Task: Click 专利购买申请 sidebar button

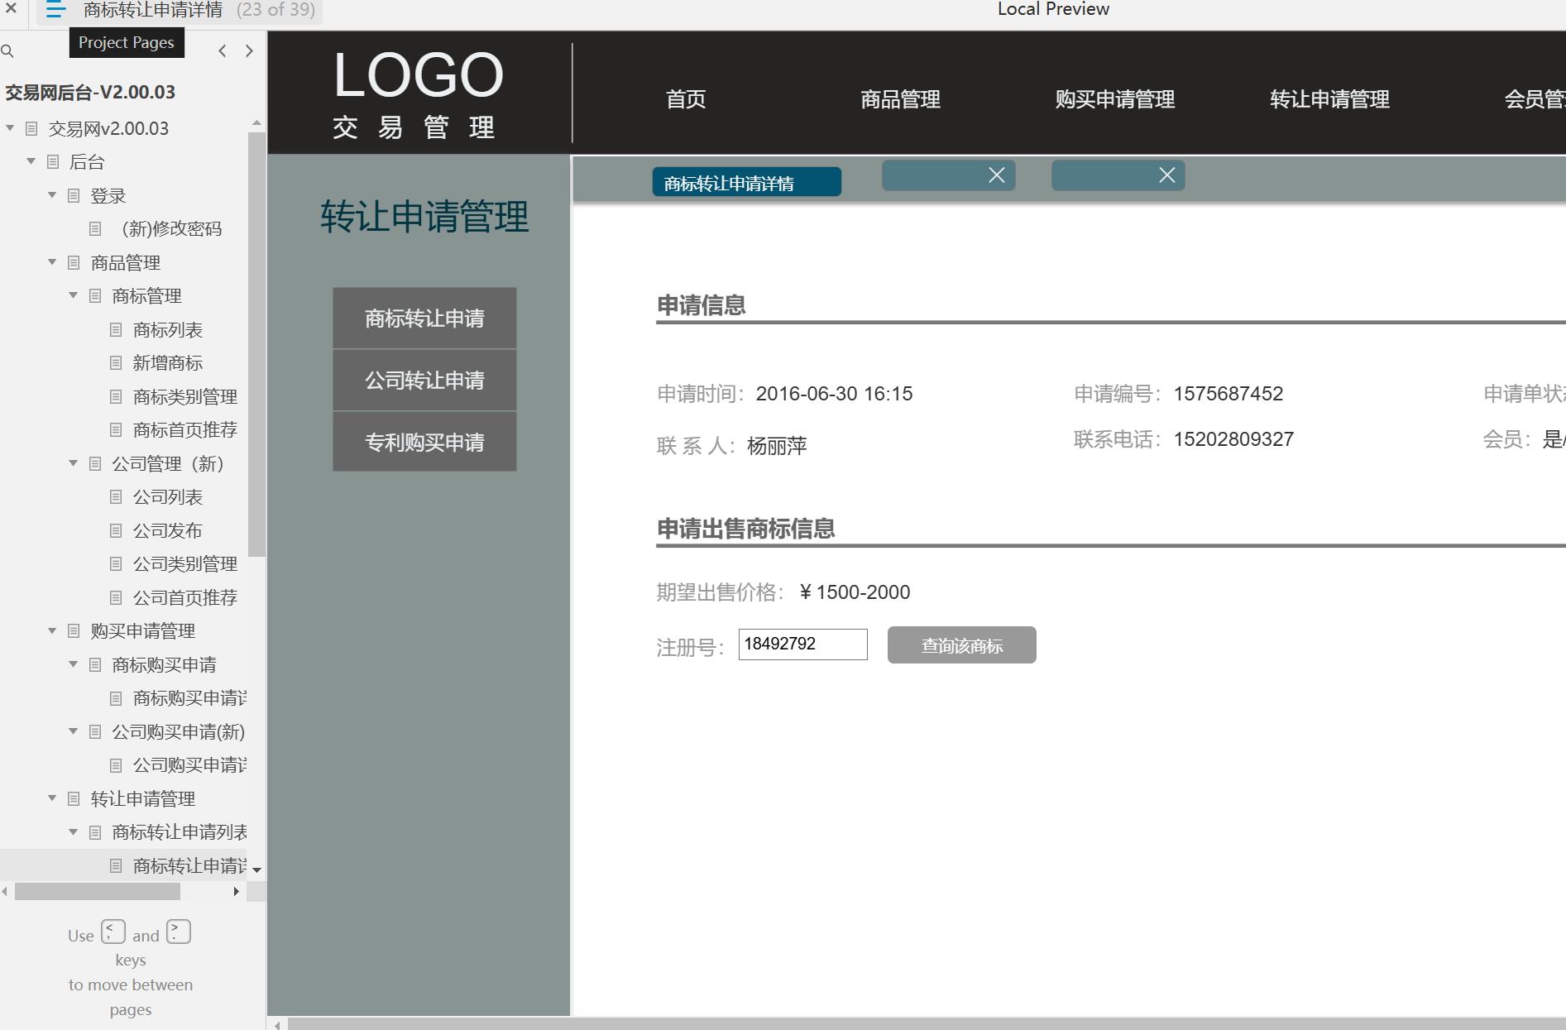Action: pyautogui.click(x=424, y=443)
